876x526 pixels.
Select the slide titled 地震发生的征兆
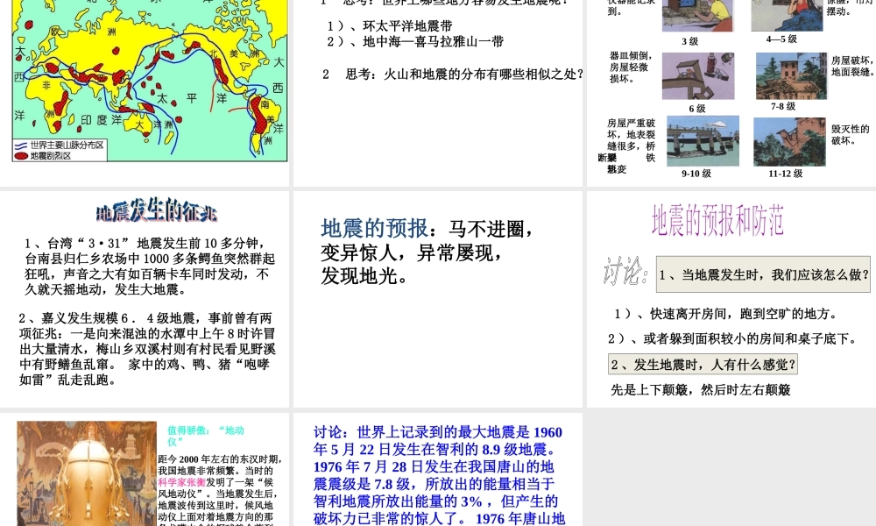tap(145, 299)
